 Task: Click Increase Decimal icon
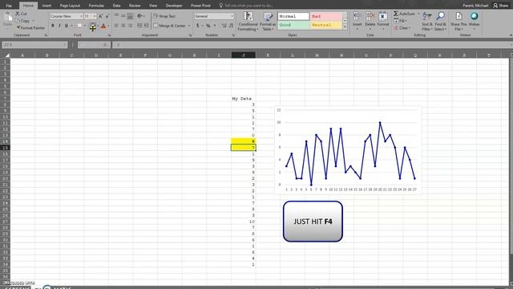click(x=224, y=26)
